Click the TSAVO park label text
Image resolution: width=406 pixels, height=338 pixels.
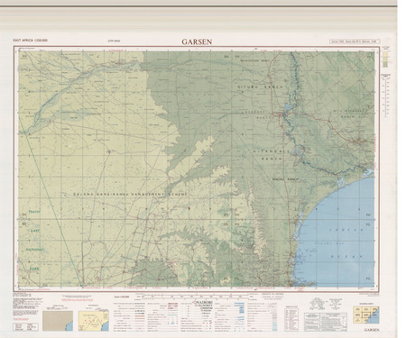coord(34,212)
